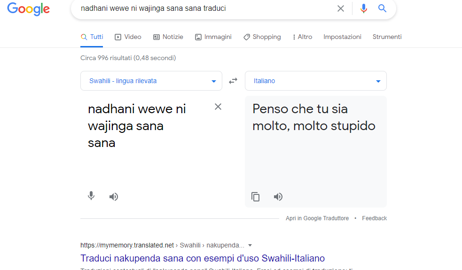
Task: Clear the Swahili source text
Action: click(218, 107)
